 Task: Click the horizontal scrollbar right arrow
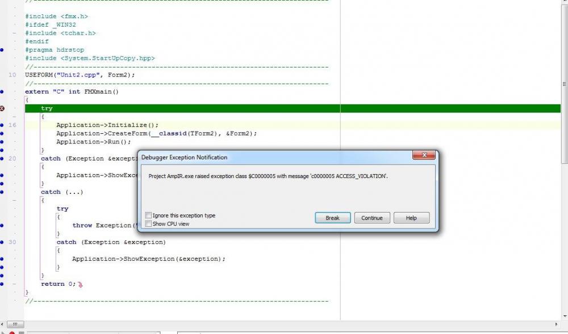pyautogui.click(x=557, y=324)
